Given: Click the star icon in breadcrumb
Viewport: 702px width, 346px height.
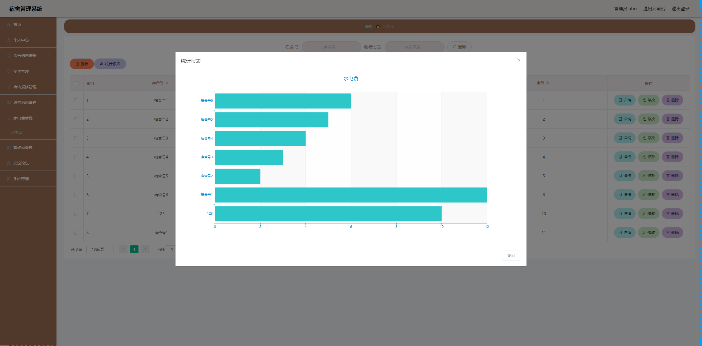Looking at the screenshot, I should click(x=378, y=27).
